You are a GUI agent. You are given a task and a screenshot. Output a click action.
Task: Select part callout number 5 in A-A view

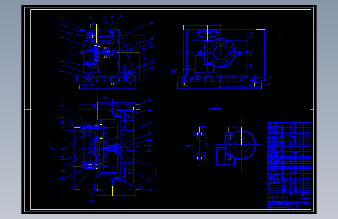coord(61,30)
